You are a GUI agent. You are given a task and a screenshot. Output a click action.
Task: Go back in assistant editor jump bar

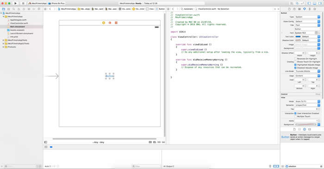(173, 9)
